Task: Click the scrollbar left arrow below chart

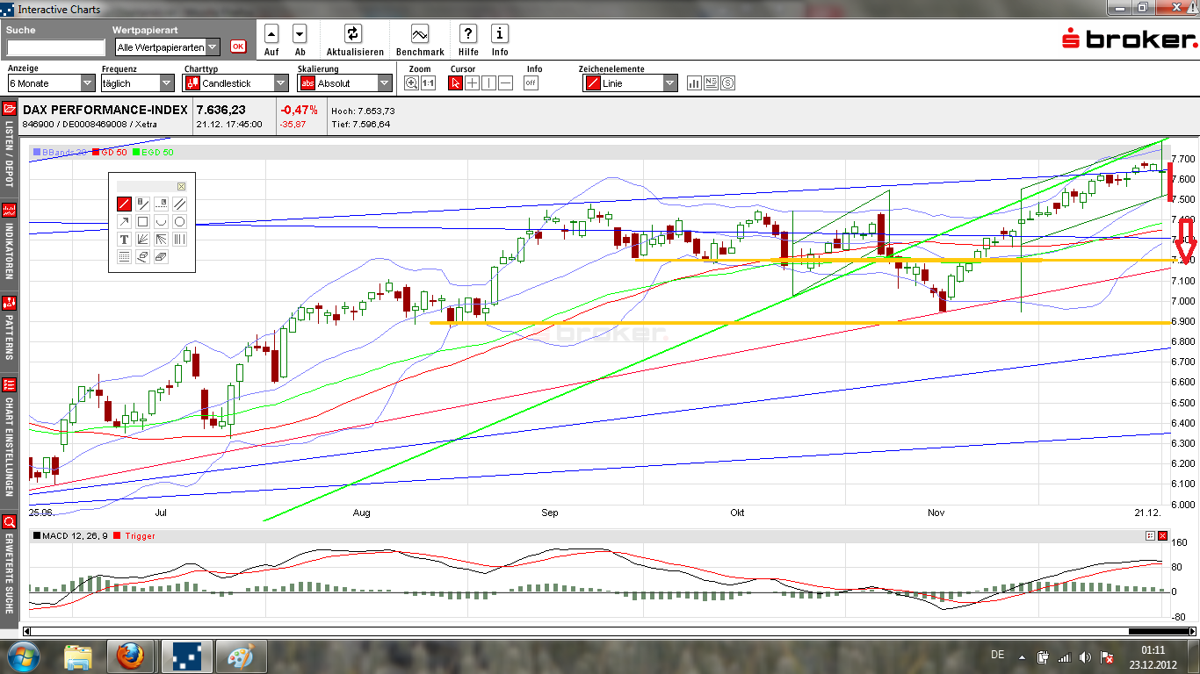Action: [27, 631]
